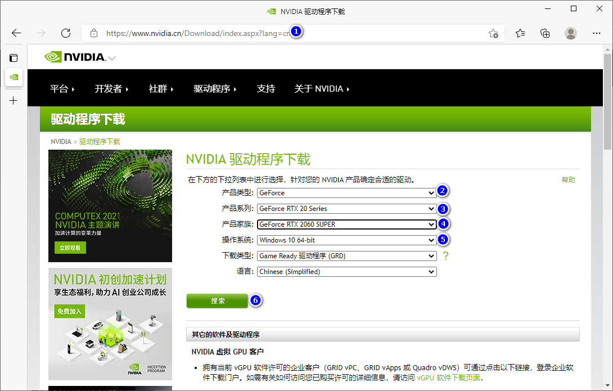This screenshot has width=613, height=391.
Task: Click the green question mark beside 下载类型
Action: point(445,255)
